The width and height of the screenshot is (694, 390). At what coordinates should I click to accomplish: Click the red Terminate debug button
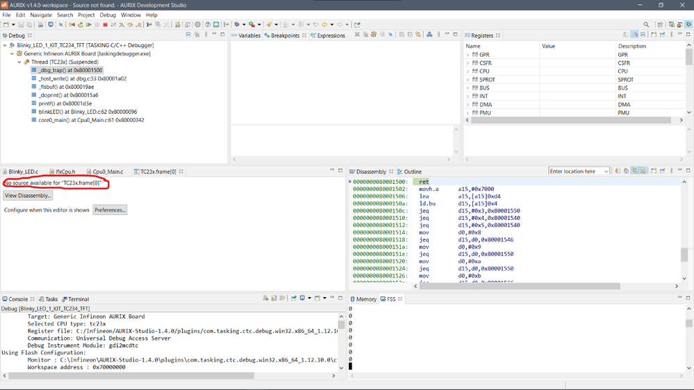coord(105,24)
